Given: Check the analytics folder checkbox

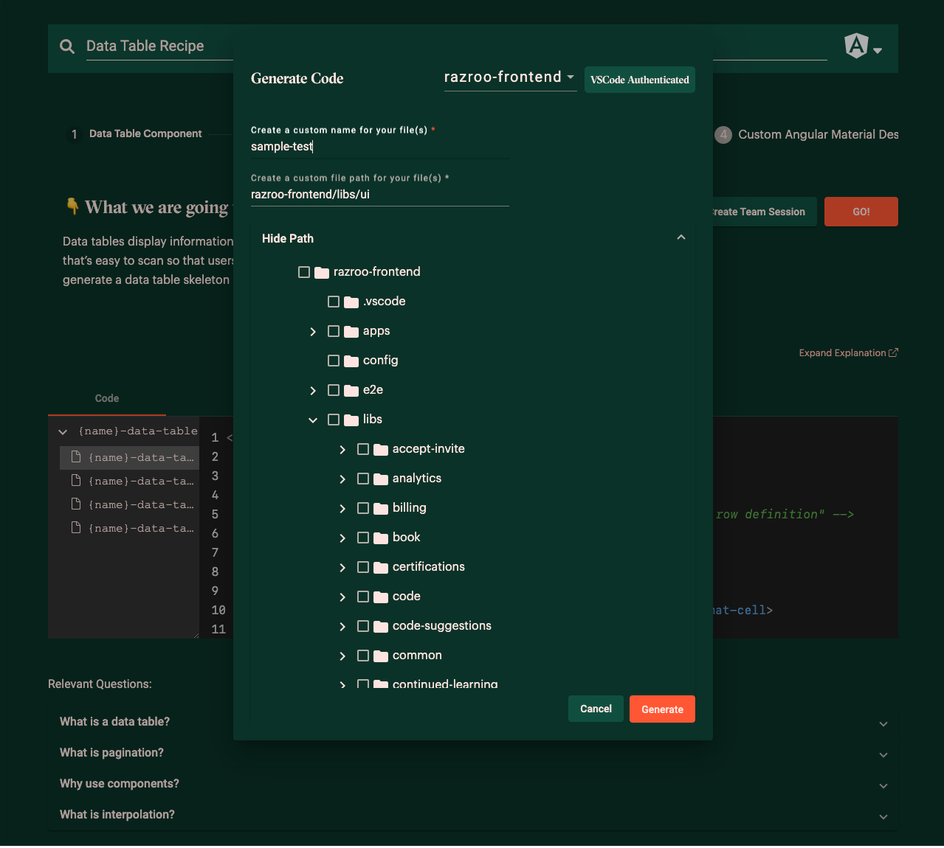Looking at the screenshot, I should click(363, 479).
